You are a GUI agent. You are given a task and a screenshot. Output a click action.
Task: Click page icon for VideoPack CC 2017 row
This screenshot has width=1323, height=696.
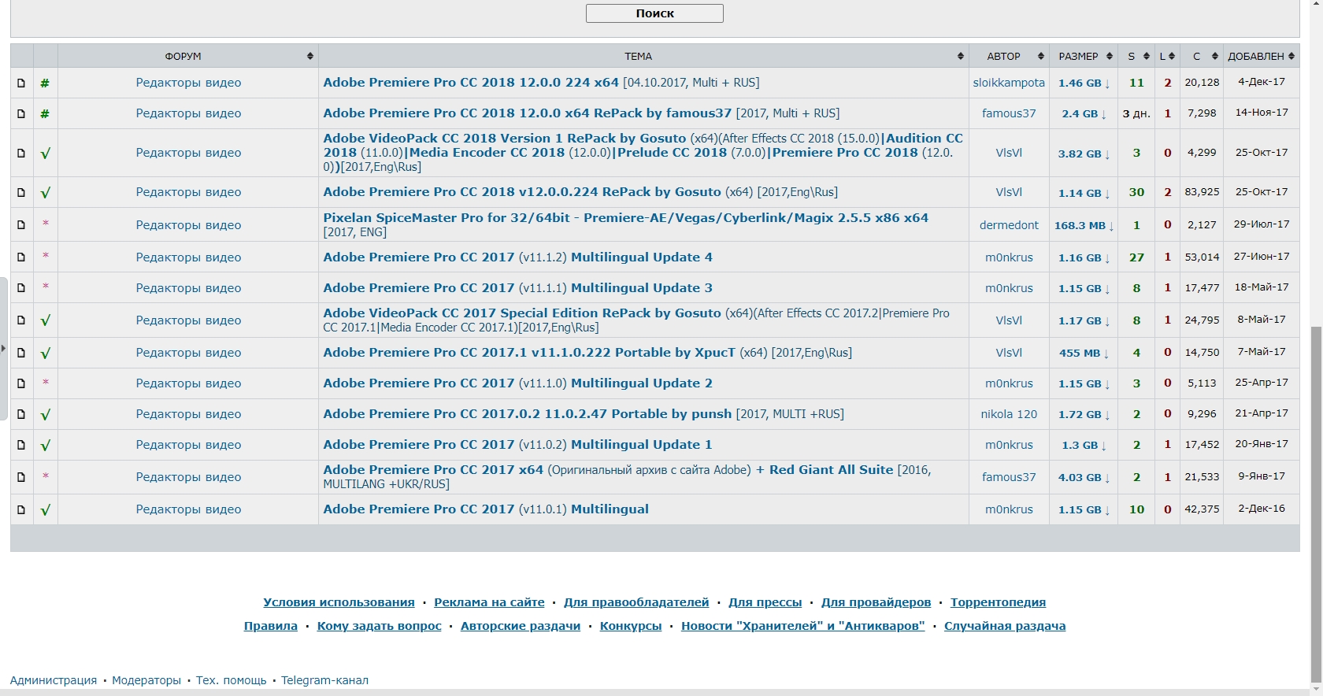[21, 320]
